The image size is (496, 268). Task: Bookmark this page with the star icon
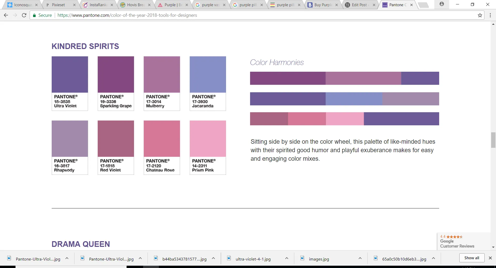click(480, 15)
